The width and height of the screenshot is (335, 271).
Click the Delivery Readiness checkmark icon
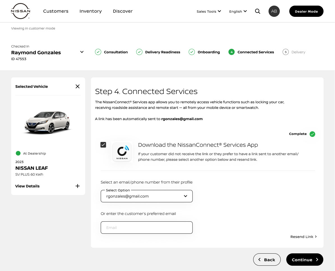point(139,52)
